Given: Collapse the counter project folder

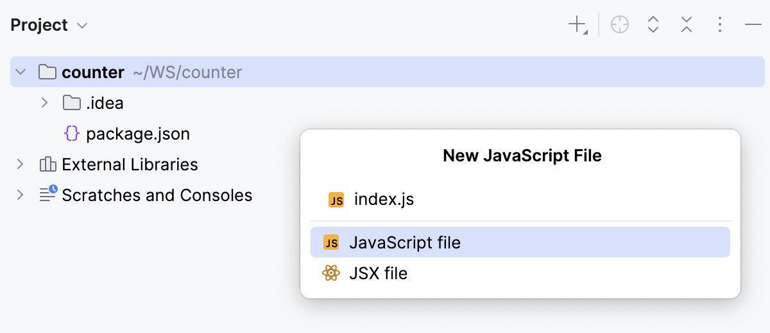Looking at the screenshot, I should pyautogui.click(x=21, y=72).
